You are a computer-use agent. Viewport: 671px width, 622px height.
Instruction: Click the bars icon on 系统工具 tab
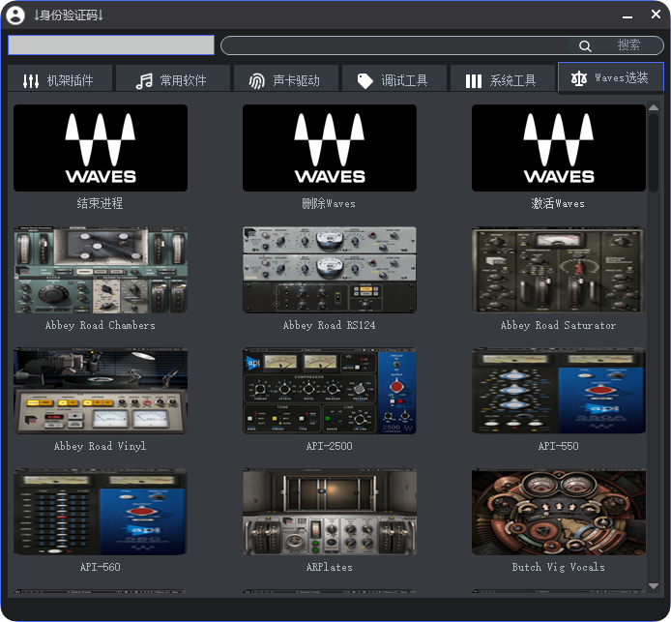click(474, 81)
